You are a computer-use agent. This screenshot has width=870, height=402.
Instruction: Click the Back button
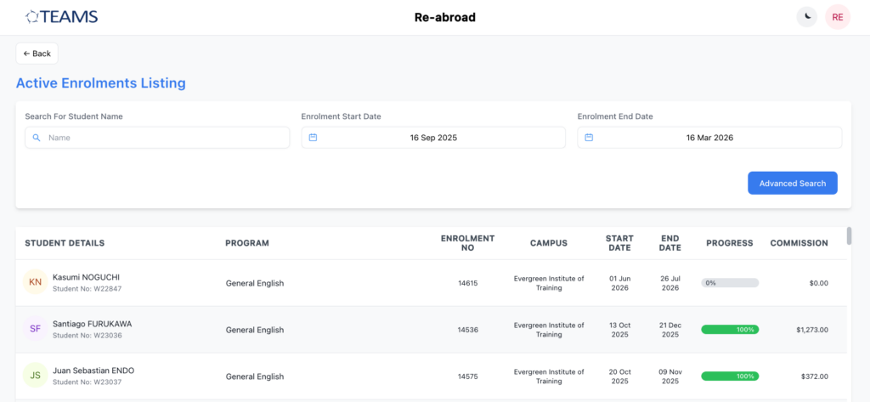pyautogui.click(x=37, y=54)
